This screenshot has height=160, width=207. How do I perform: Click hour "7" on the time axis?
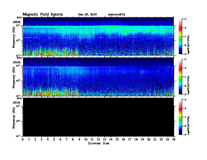[67, 139]
